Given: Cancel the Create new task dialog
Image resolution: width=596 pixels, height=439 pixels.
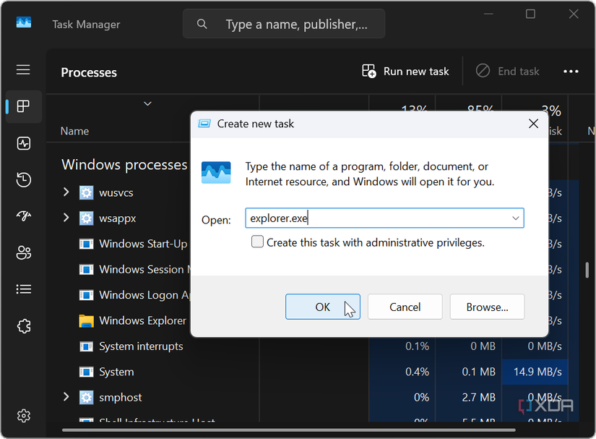Looking at the screenshot, I should point(405,307).
